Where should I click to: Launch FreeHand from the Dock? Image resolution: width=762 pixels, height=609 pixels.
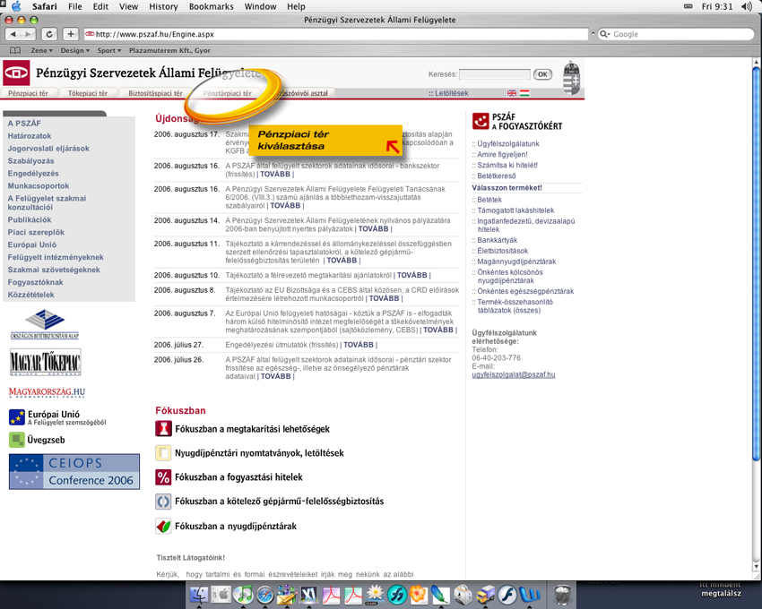point(396,595)
